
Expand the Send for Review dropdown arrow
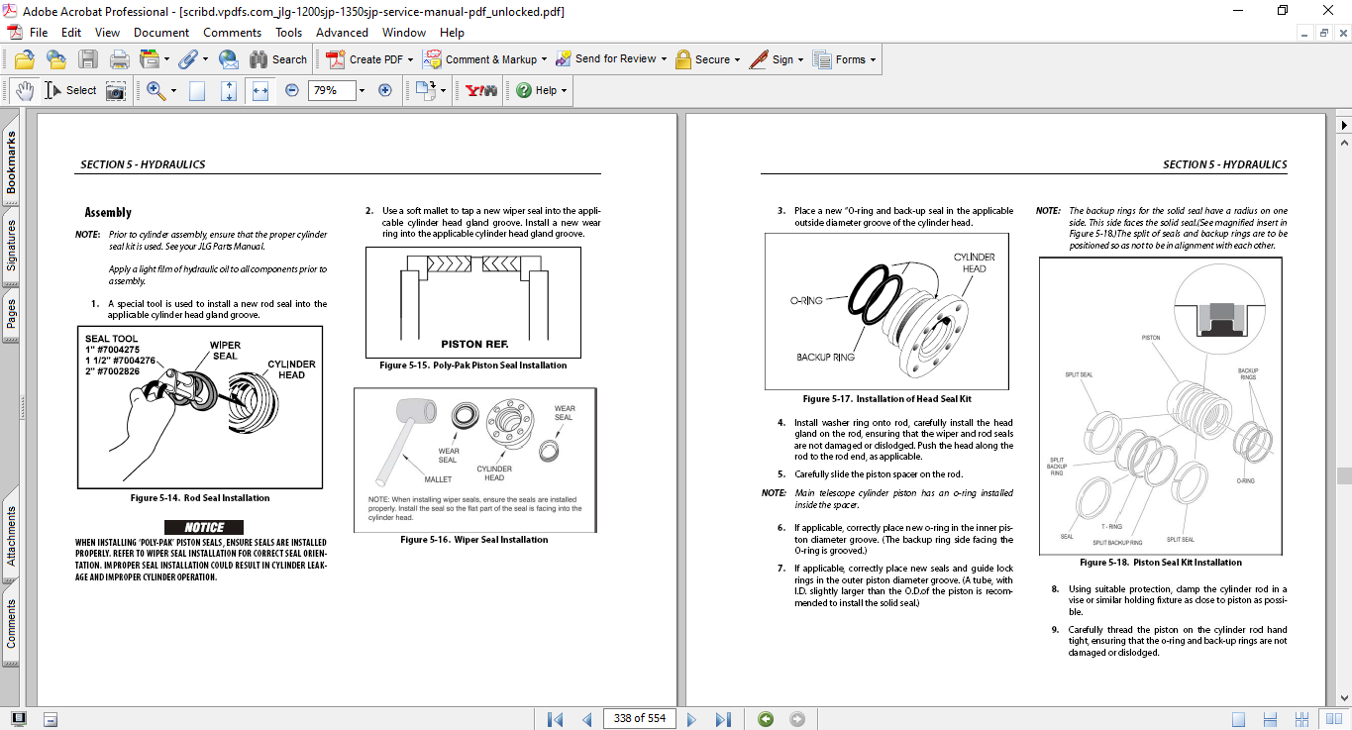pos(663,59)
